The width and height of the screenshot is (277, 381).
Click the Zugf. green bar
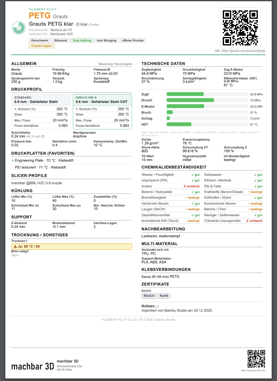[x=185, y=94]
